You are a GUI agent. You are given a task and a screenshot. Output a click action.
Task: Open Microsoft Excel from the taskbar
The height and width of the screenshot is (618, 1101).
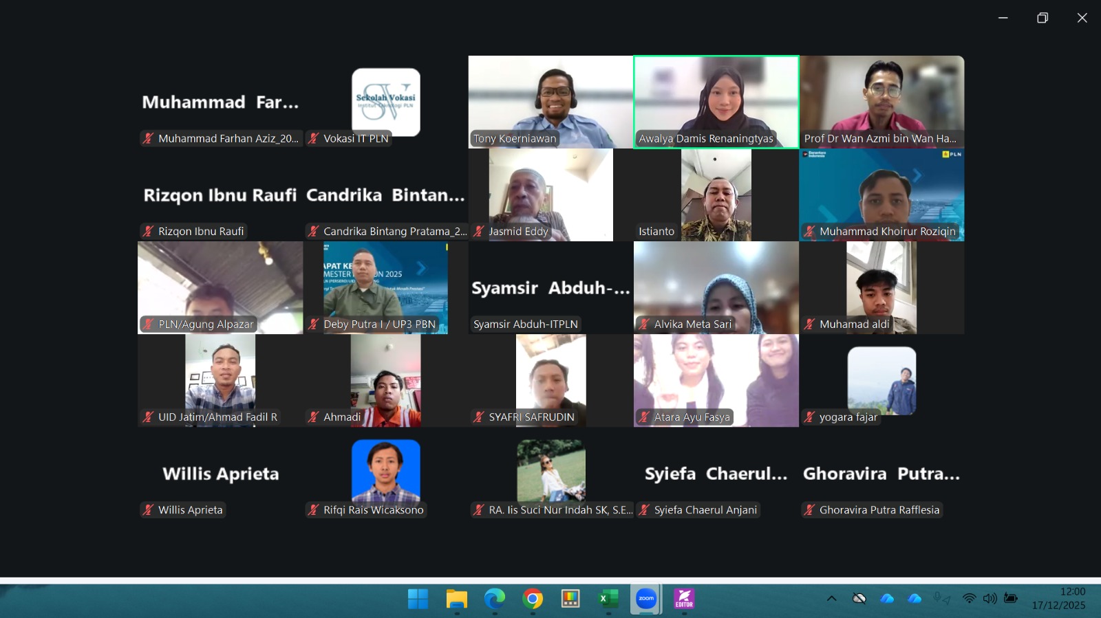tap(608, 599)
